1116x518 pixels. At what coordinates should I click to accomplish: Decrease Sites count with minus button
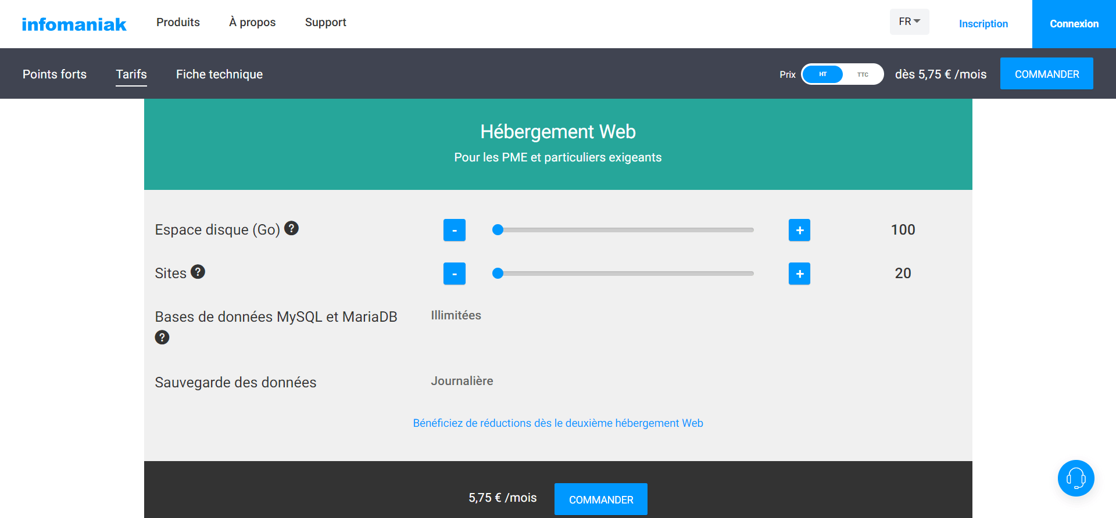pyautogui.click(x=454, y=274)
